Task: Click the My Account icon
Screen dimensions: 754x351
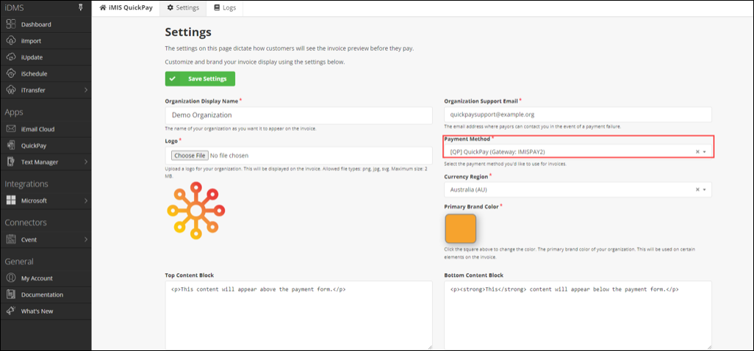Action: [x=11, y=278]
